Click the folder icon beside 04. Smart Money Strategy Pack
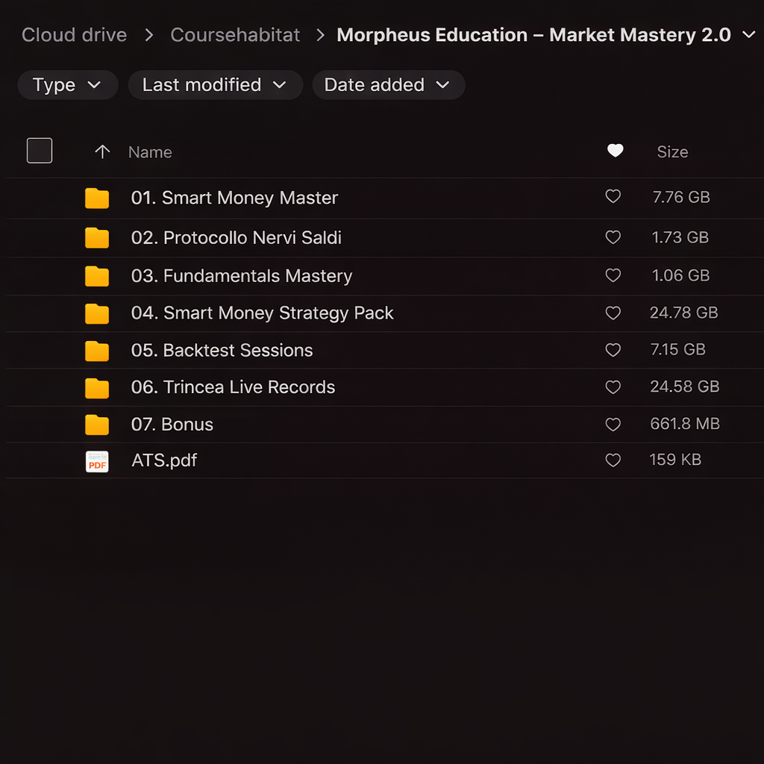764x764 pixels. click(97, 314)
